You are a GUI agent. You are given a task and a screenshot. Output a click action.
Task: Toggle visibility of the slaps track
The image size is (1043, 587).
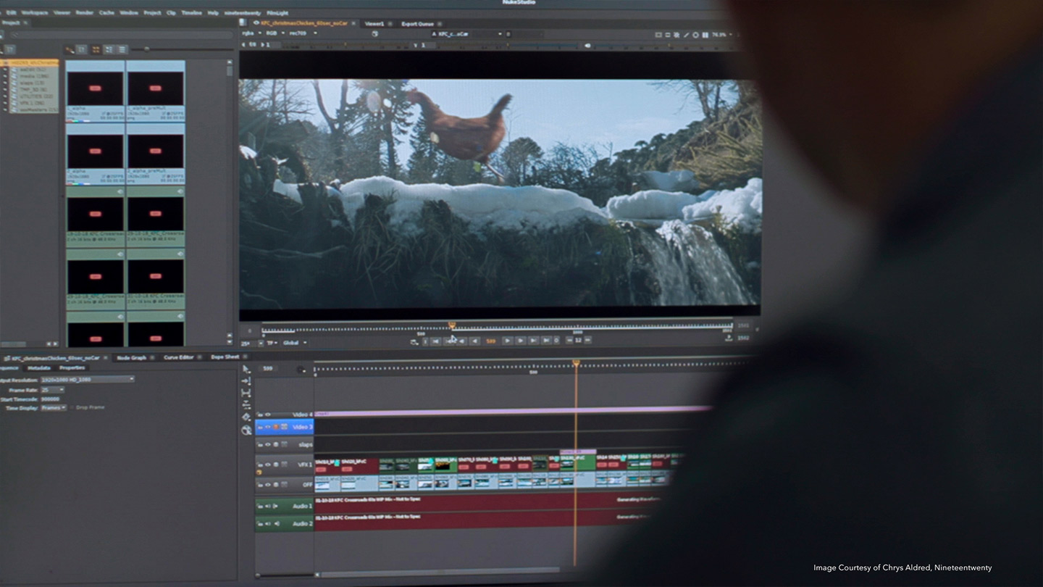pyautogui.click(x=268, y=444)
